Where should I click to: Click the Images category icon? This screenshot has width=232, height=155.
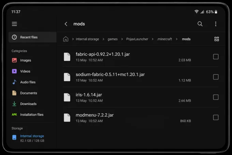[x=14, y=60]
